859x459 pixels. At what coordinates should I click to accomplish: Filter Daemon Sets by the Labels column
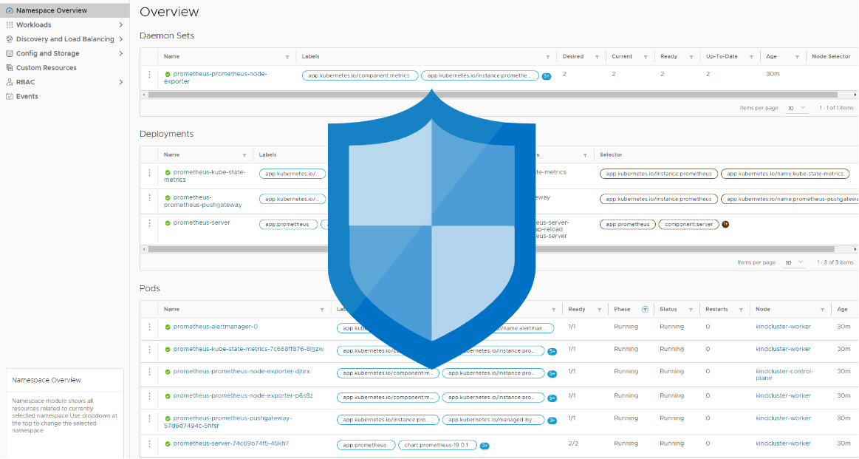(x=548, y=57)
